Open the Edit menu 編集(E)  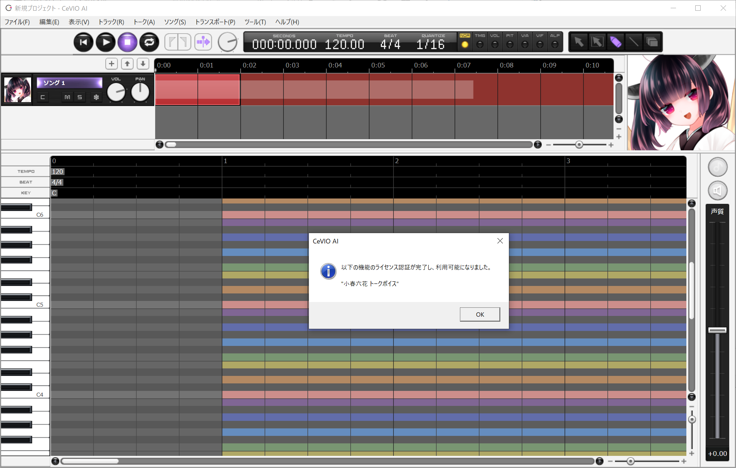tap(49, 22)
